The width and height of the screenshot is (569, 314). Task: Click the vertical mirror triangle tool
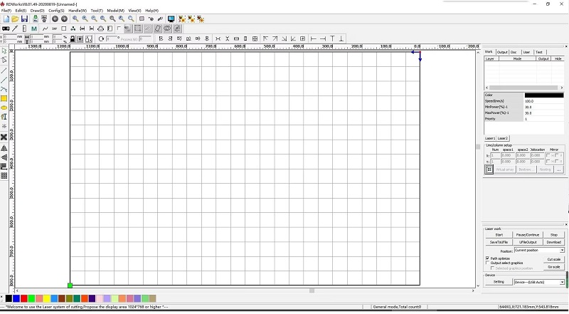[x=4, y=157]
